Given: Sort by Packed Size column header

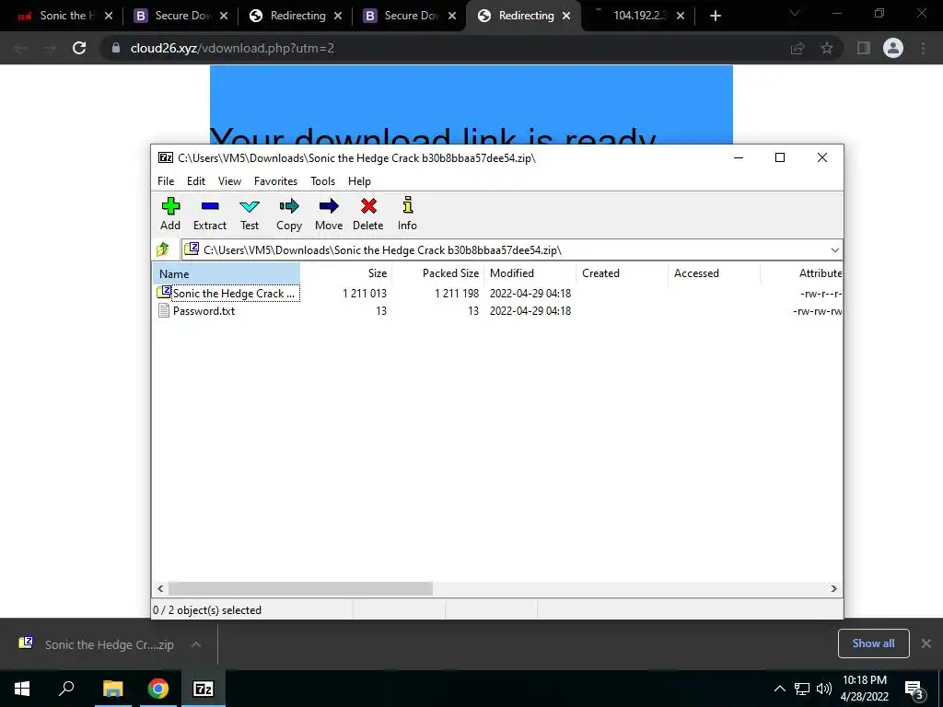Looking at the screenshot, I should pos(438,273).
